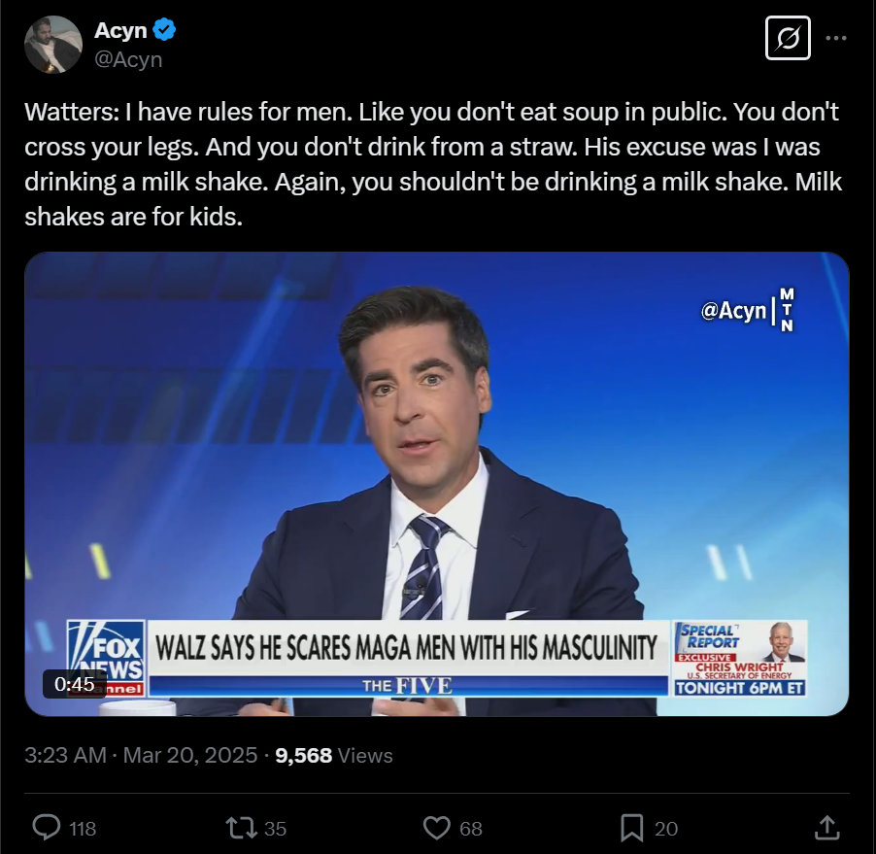
Task: Click the 35 reposts count
Action: 275,829
